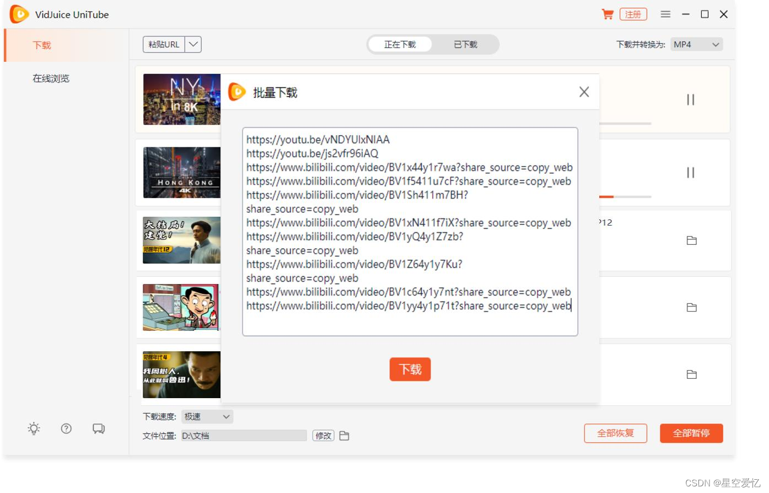Click the Hong Kong download progress bar
Image resolution: width=769 pixels, height=493 pixels.
point(625,196)
